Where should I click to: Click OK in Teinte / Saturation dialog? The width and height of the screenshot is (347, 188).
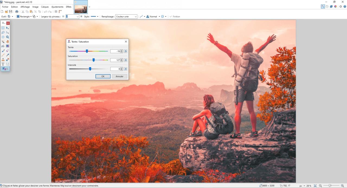tap(103, 76)
